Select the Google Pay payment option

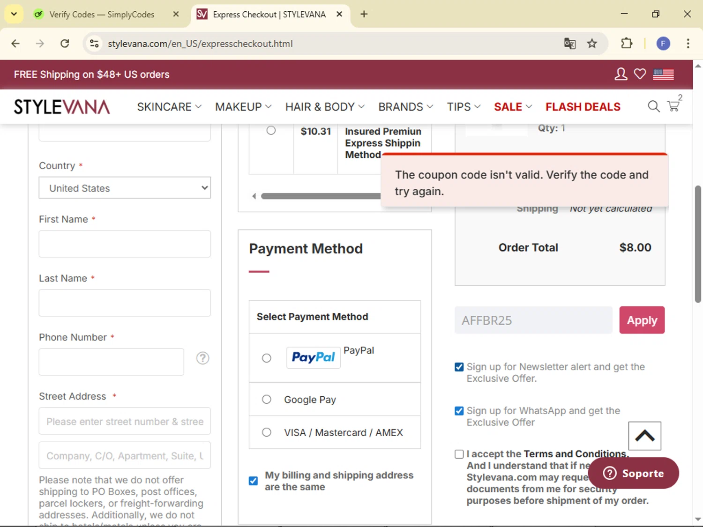point(267,400)
